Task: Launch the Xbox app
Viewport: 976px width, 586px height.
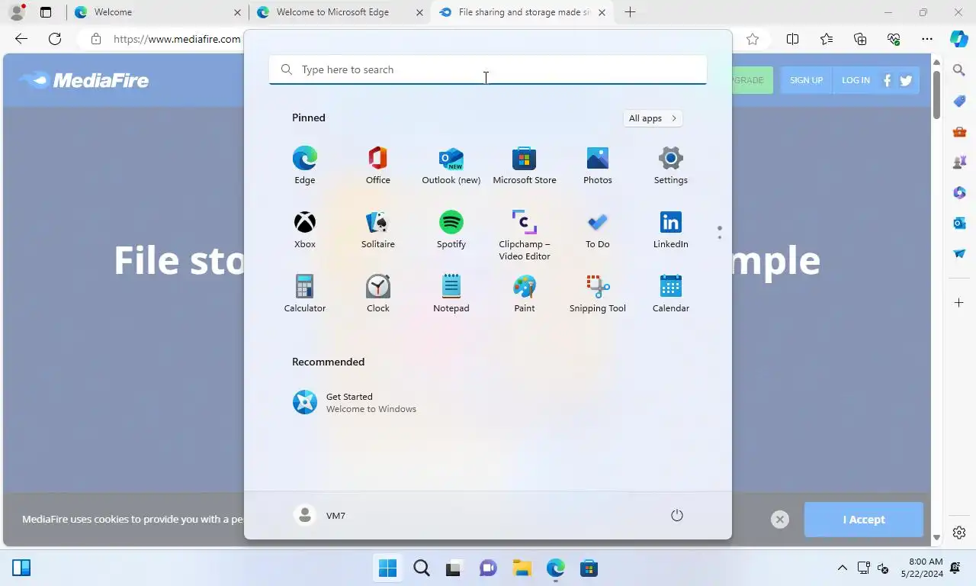Action: coord(305,229)
